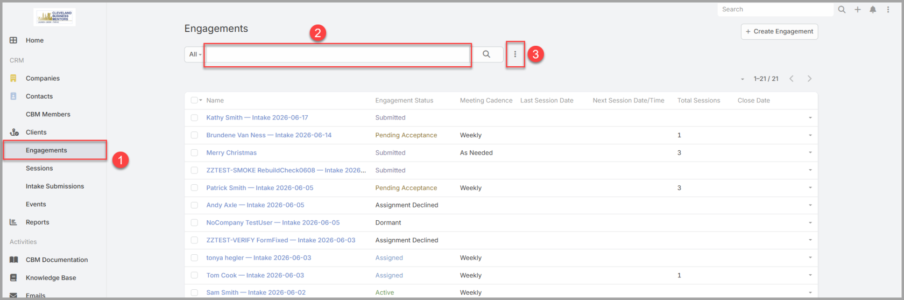Click the plus quick-create icon
The image size is (904, 300).
858,10
